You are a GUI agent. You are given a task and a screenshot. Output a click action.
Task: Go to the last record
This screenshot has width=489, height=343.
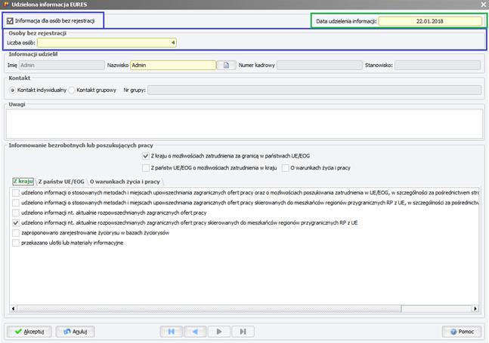click(243, 332)
